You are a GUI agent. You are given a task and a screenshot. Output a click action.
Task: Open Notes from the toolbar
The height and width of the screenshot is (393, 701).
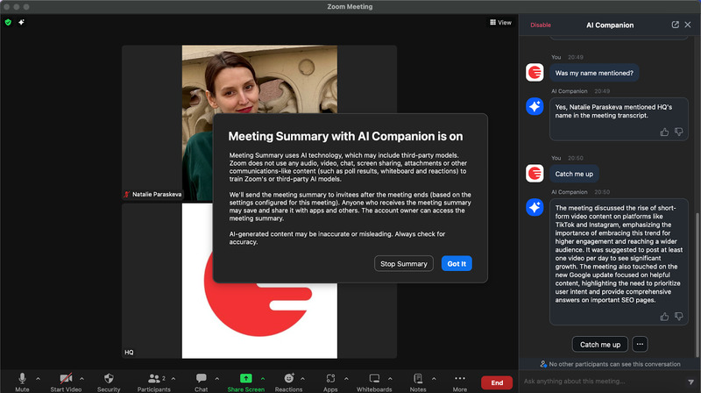(418, 382)
